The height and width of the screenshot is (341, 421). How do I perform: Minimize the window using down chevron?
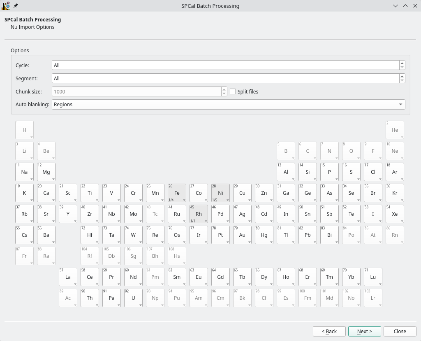396,6
